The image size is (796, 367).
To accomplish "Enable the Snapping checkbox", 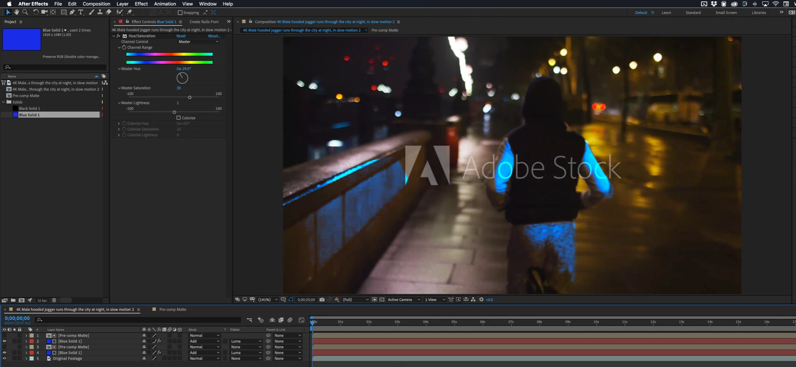I will click(x=180, y=12).
